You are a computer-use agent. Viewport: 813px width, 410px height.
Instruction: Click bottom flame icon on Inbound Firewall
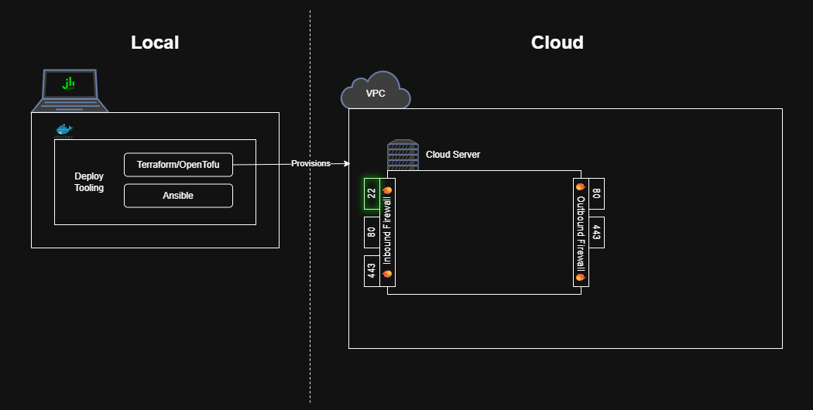388,274
